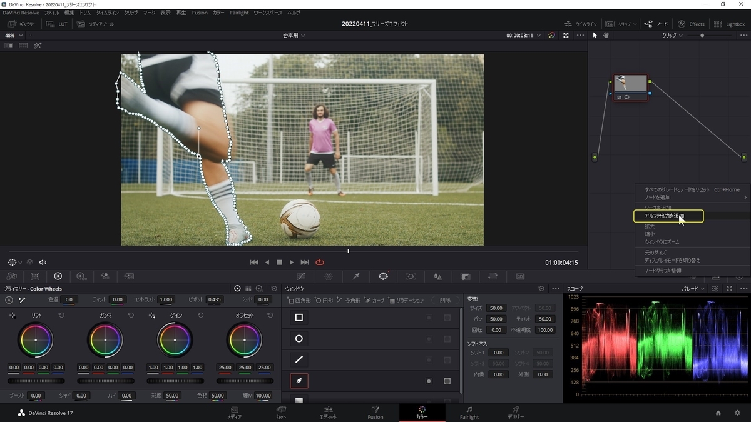Enable the line polygon window preset
This screenshot has height=422, width=751.
tap(299, 359)
